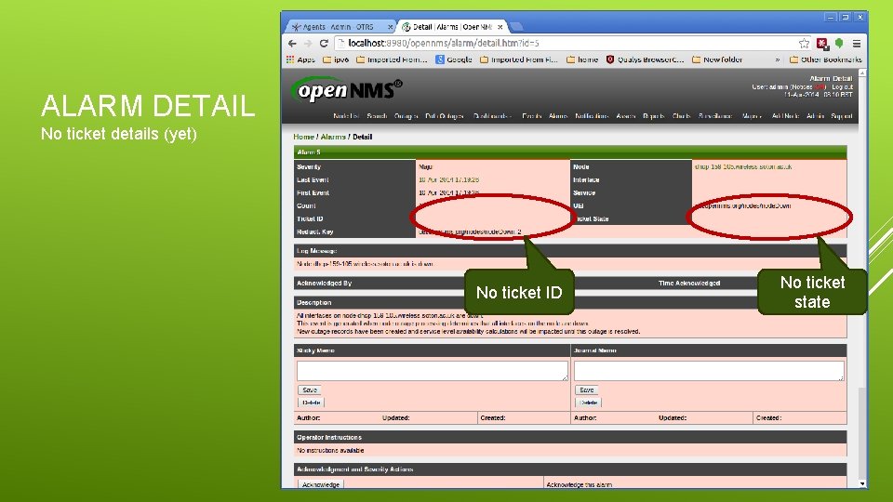Open Alarms in the navigation bar
Screen dimensions: 893x502
coord(558,116)
